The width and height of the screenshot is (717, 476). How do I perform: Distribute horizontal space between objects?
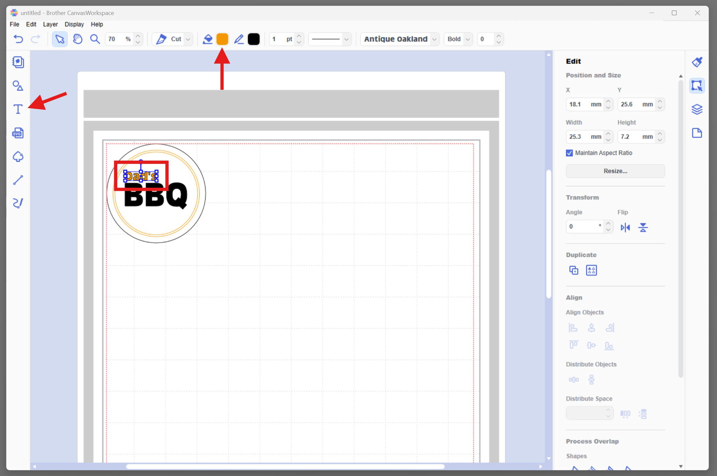tap(625, 414)
